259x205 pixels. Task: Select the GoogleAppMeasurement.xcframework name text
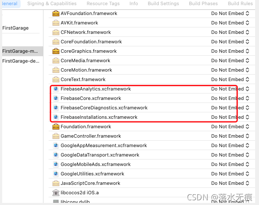(x=104, y=145)
